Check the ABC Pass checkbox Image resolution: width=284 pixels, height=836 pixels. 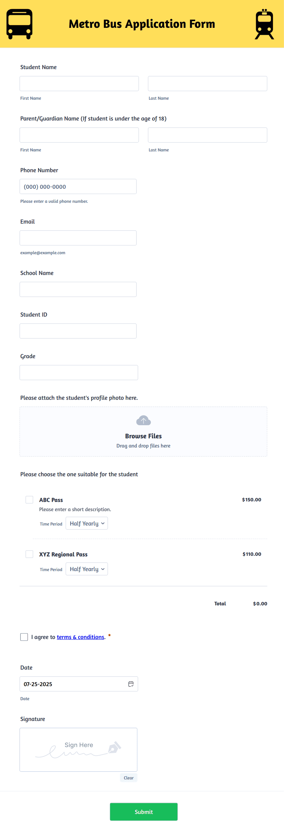pyautogui.click(x=29, y=500)
